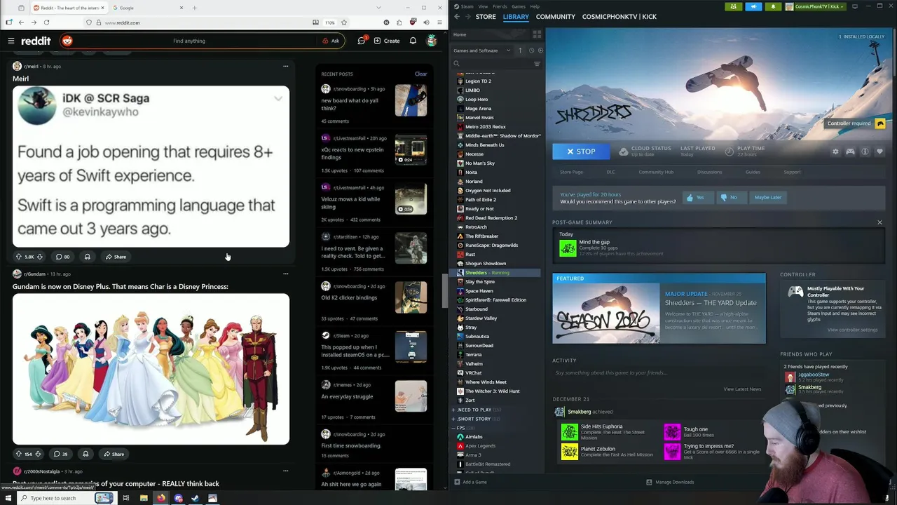The height and width of the screenshot is (505, 897).
Task: Select Maybe Later for recommendation prompt
Action: tap(767, 197)
